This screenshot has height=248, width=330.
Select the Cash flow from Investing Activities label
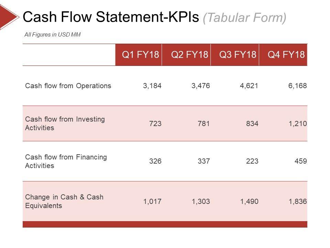coord(65,123)
